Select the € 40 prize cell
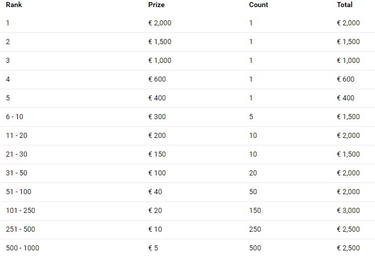The image size is (375, 257). point(155,192)
